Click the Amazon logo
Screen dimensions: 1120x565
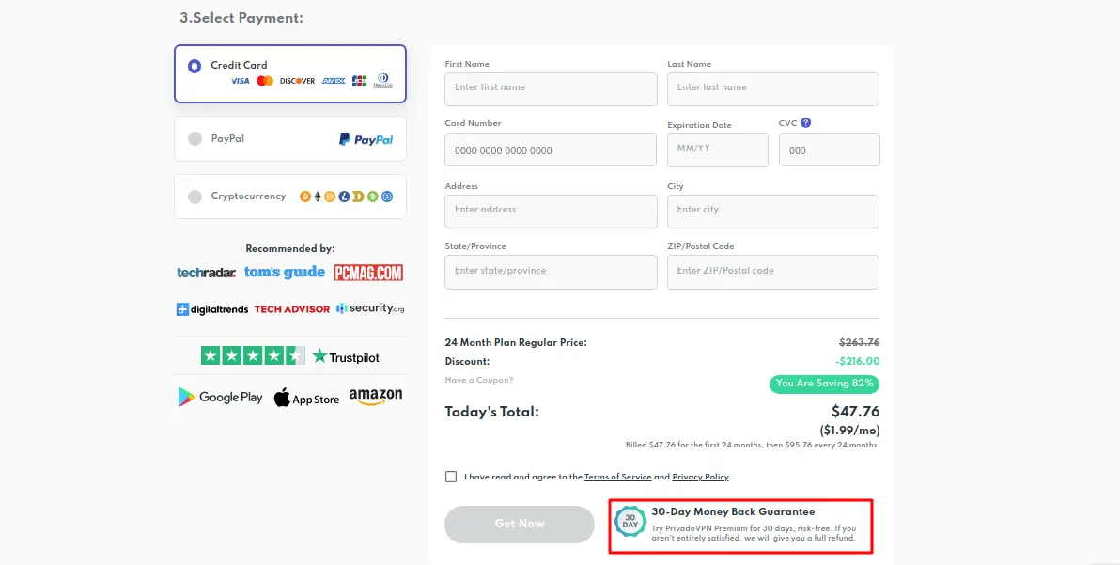375,397
